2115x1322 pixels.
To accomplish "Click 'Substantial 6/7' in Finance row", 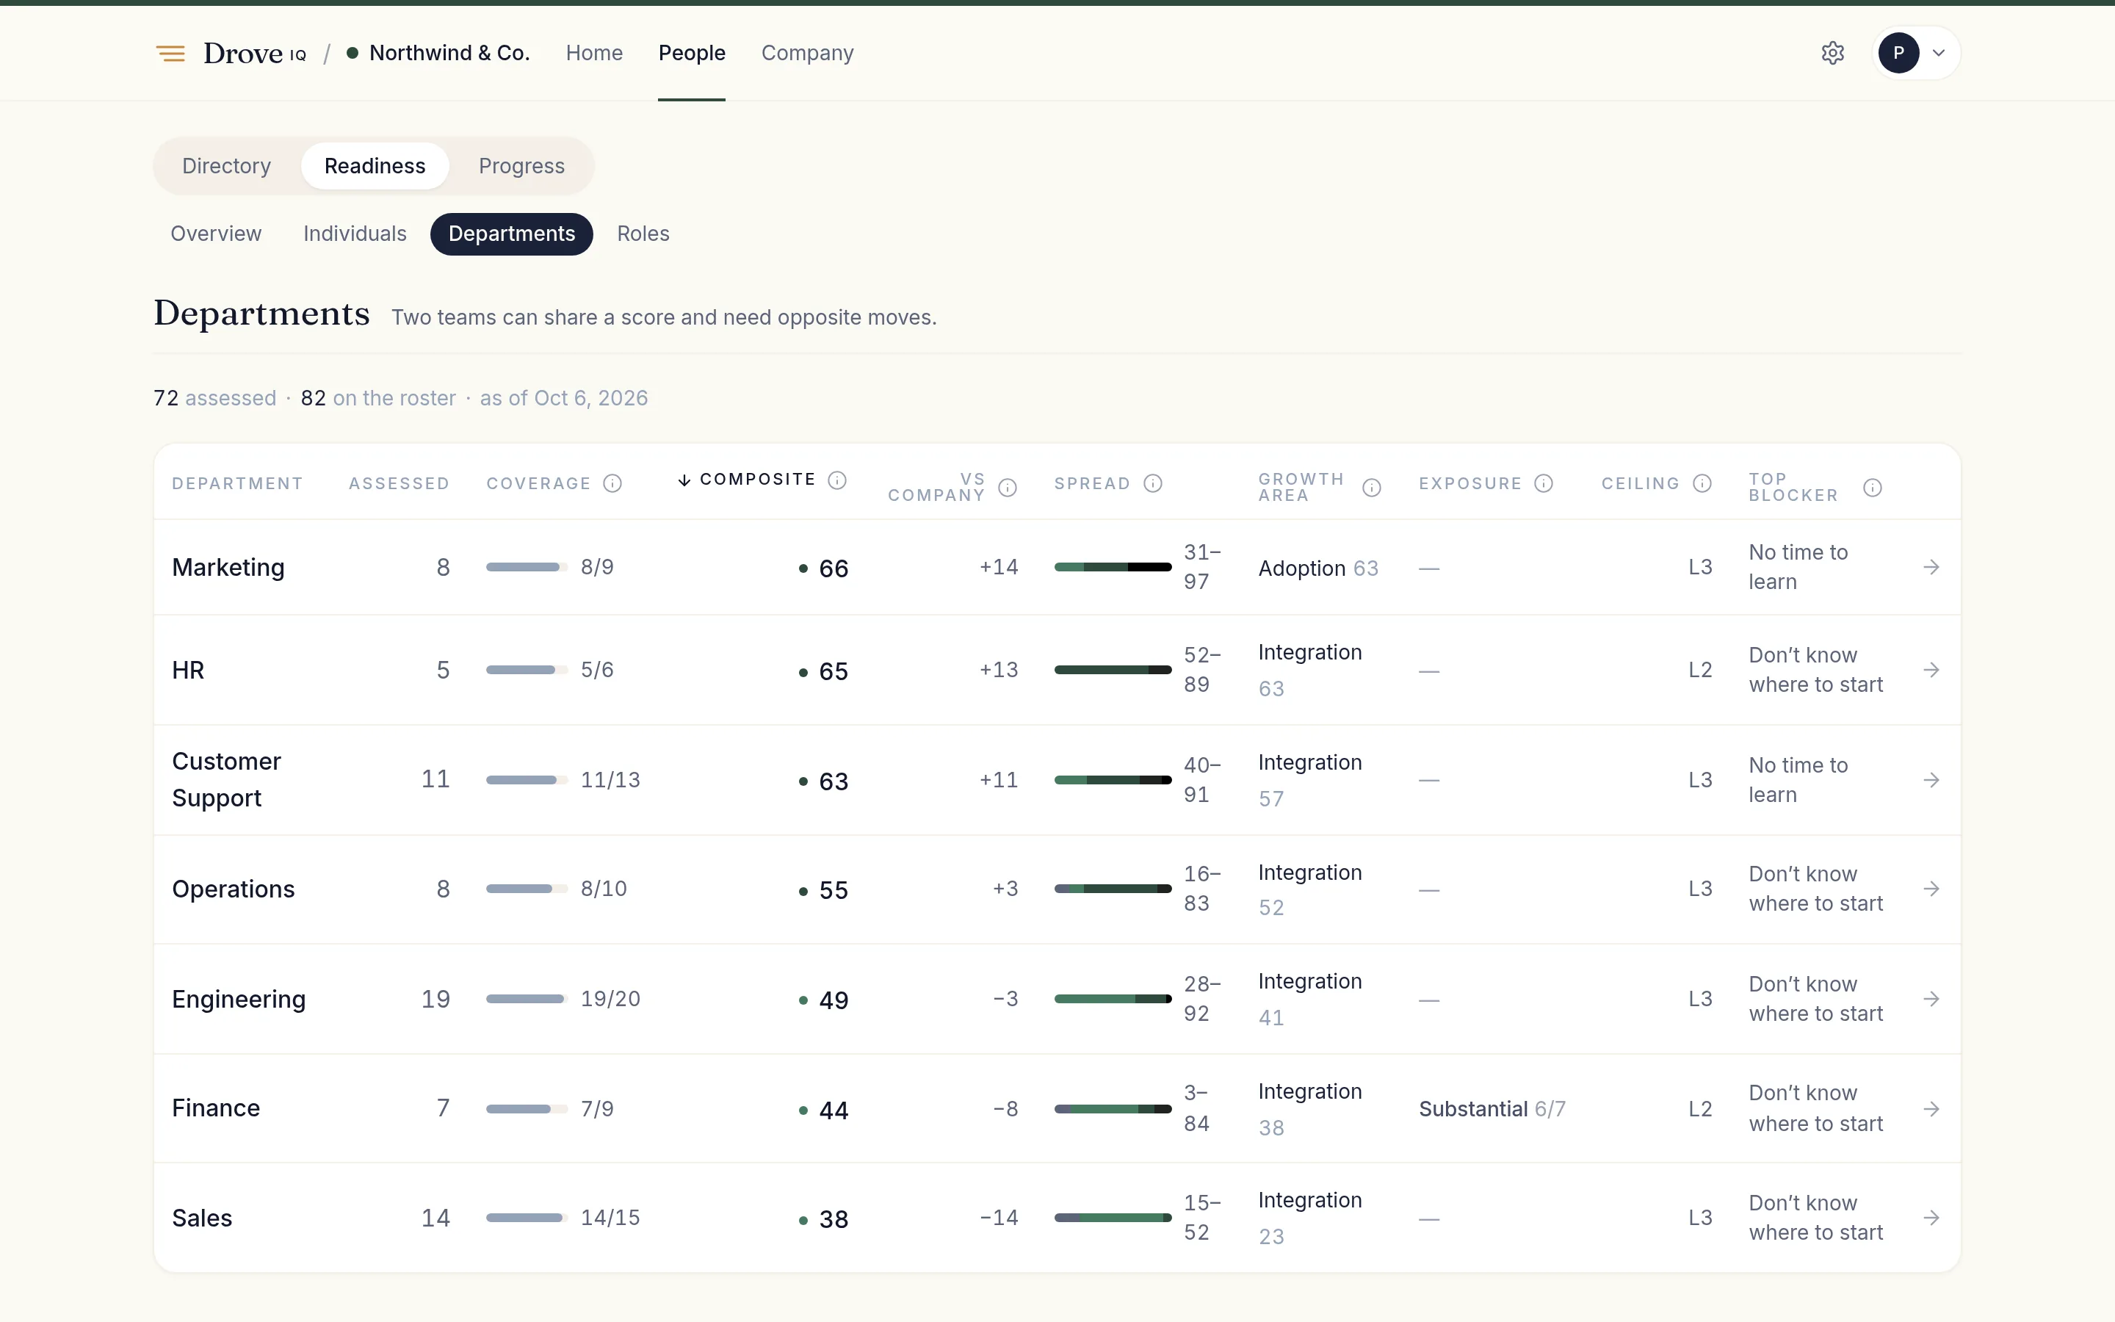I will pyautogui.click(x=1492, y=1109).
